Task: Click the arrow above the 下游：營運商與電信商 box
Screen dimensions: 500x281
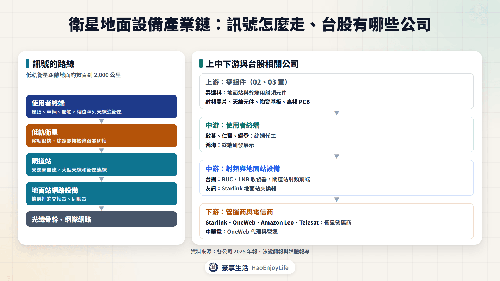Action: pyautogui.click(x=337, y=200)
